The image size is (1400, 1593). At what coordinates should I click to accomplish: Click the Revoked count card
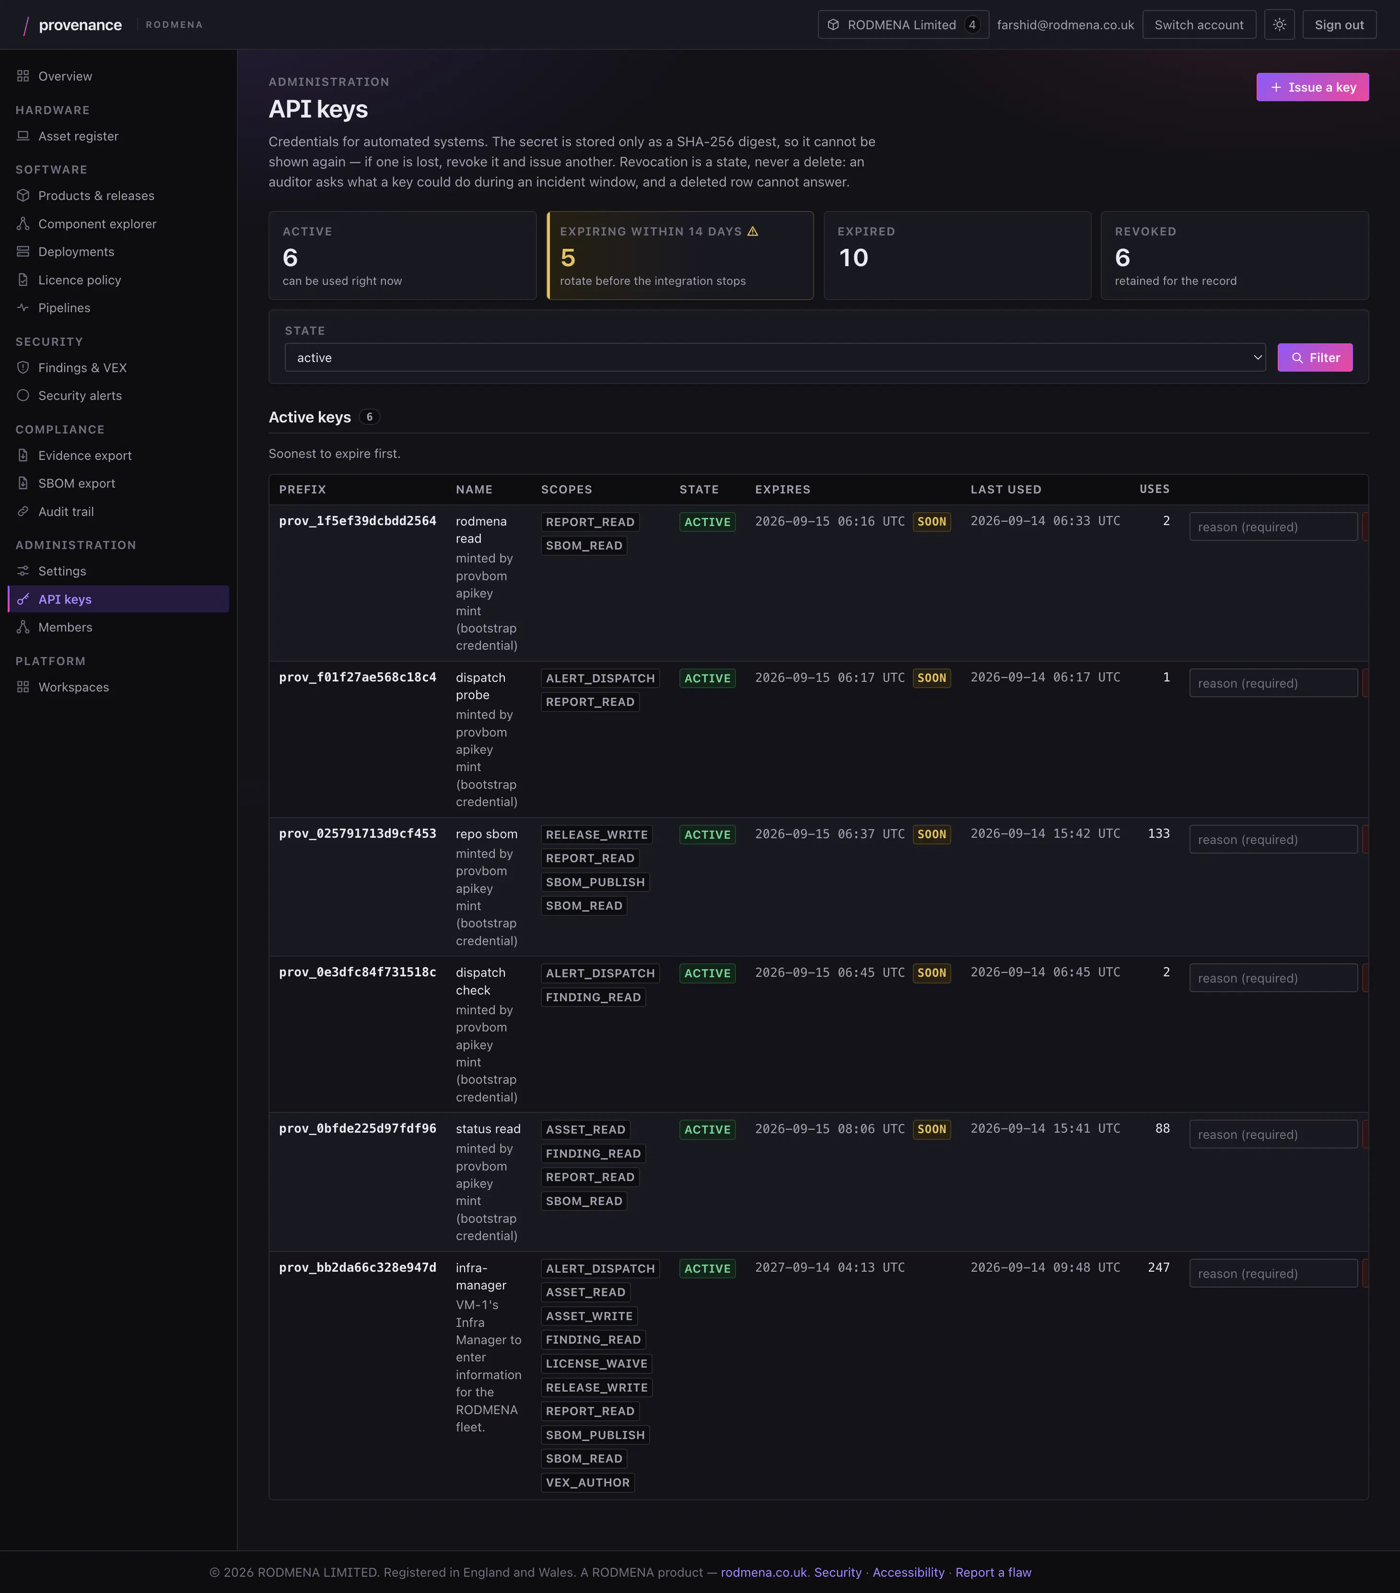pos(1235,256)
